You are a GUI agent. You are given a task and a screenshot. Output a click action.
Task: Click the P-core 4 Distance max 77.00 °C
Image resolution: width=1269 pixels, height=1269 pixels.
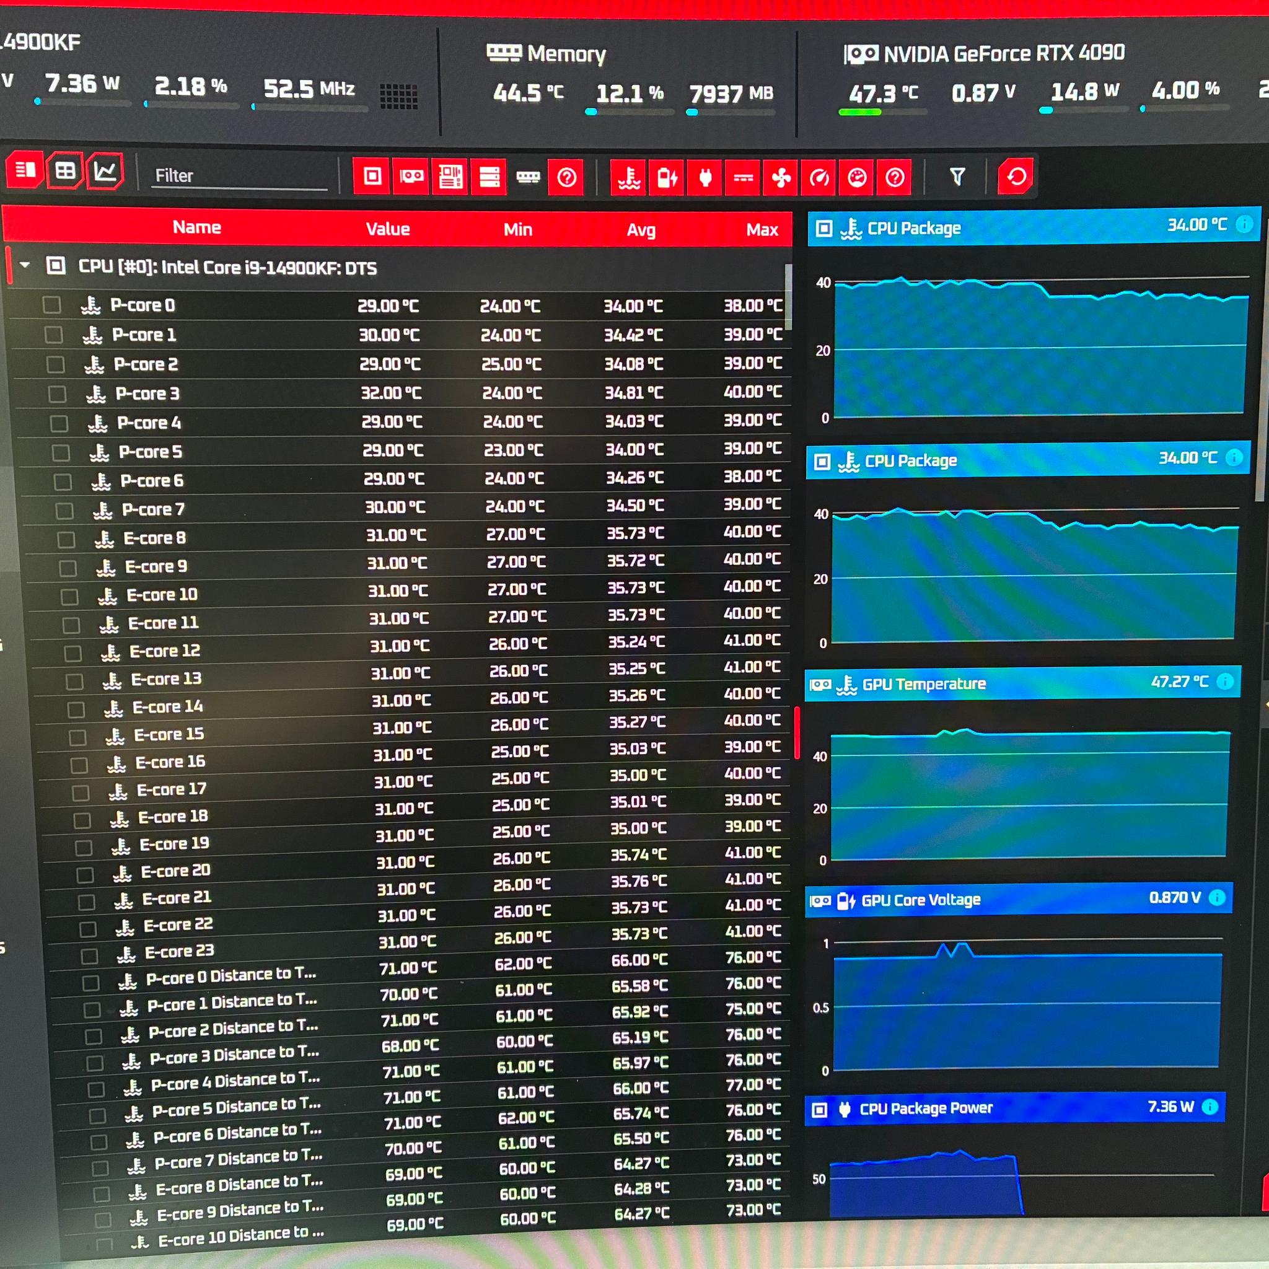(x=753, y=1084)
